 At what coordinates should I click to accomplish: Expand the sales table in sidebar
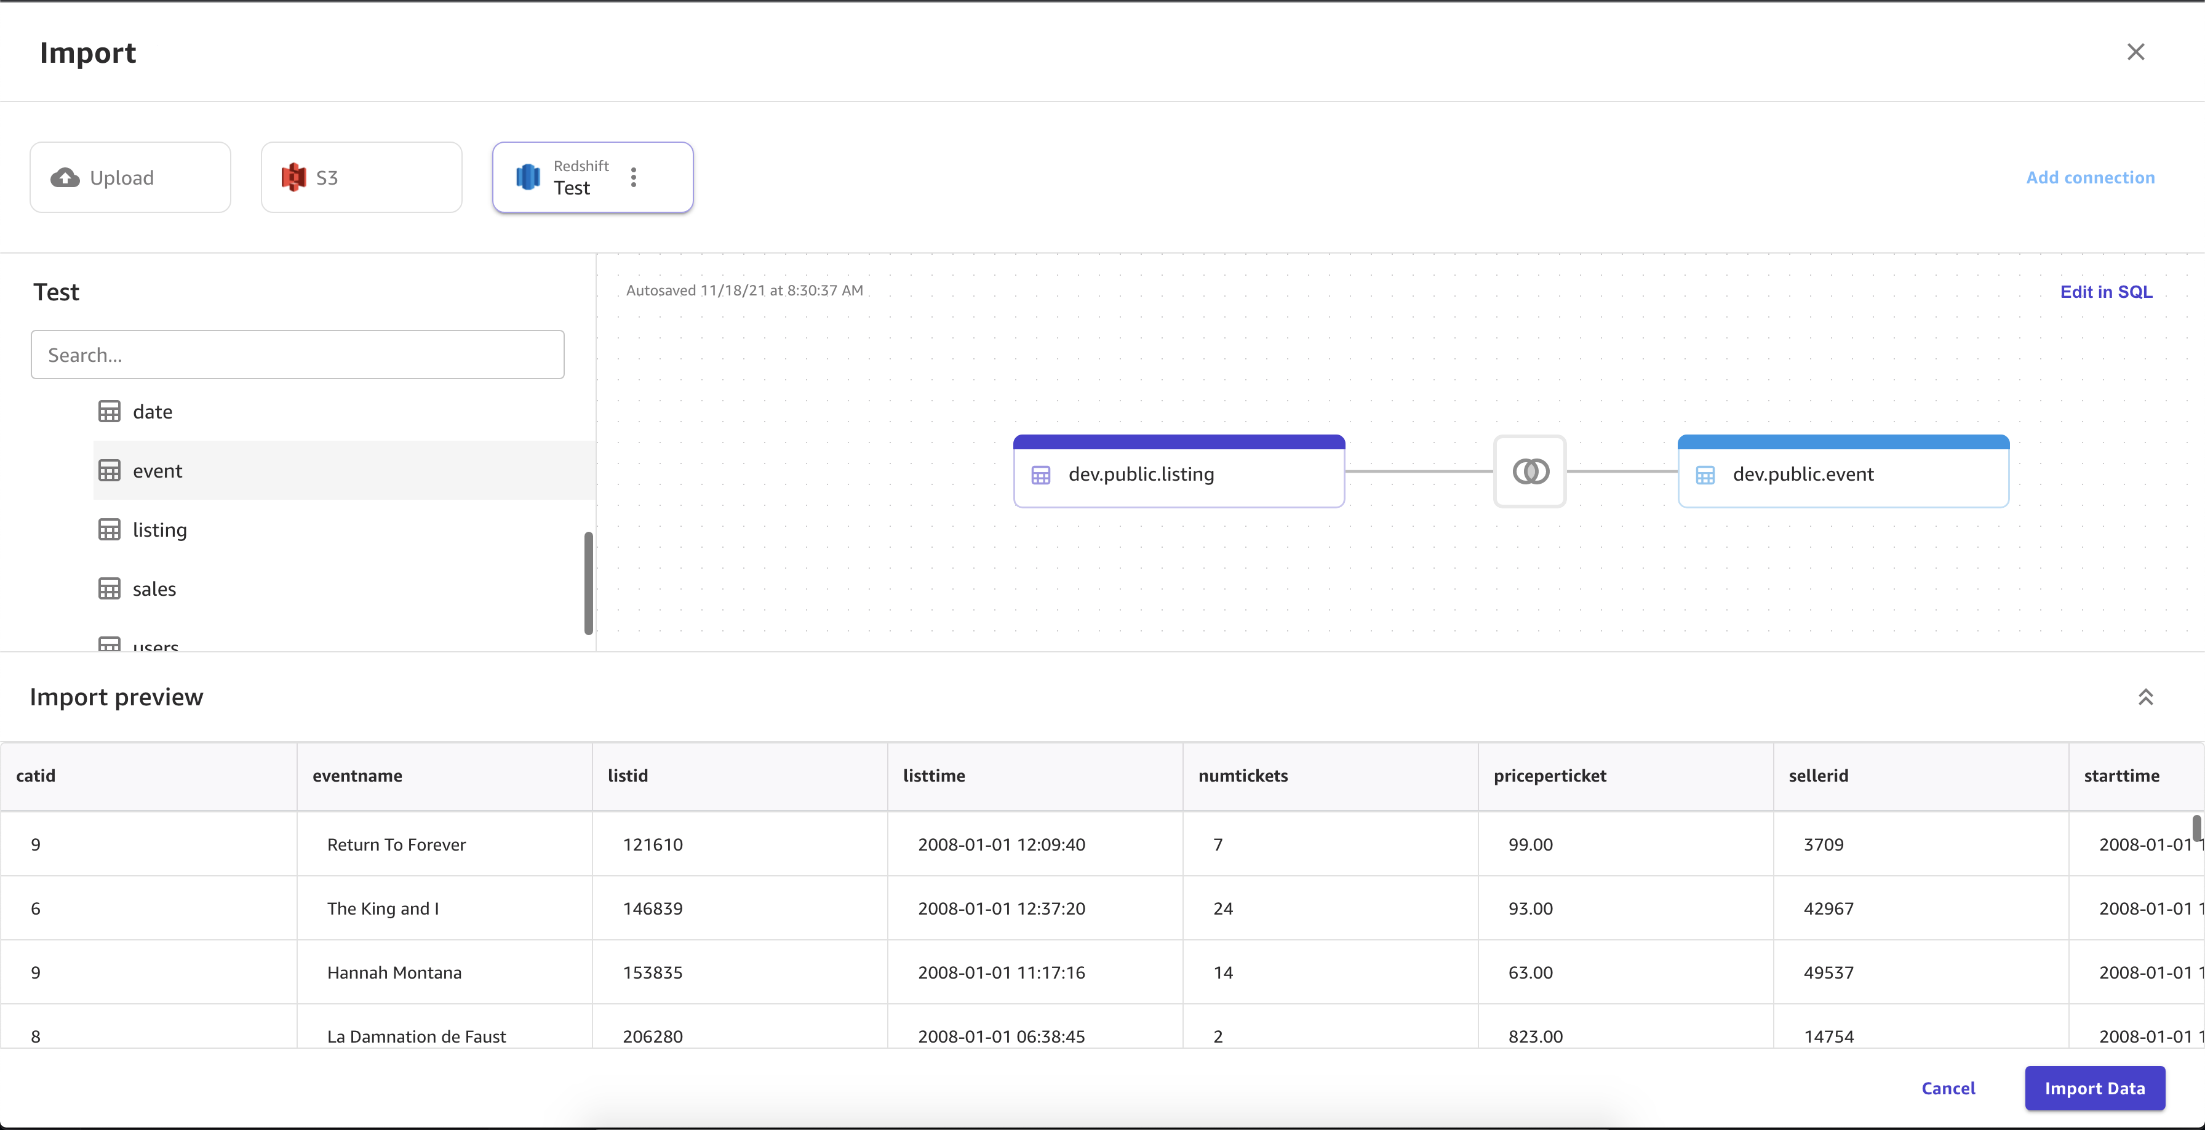(154, 588)
